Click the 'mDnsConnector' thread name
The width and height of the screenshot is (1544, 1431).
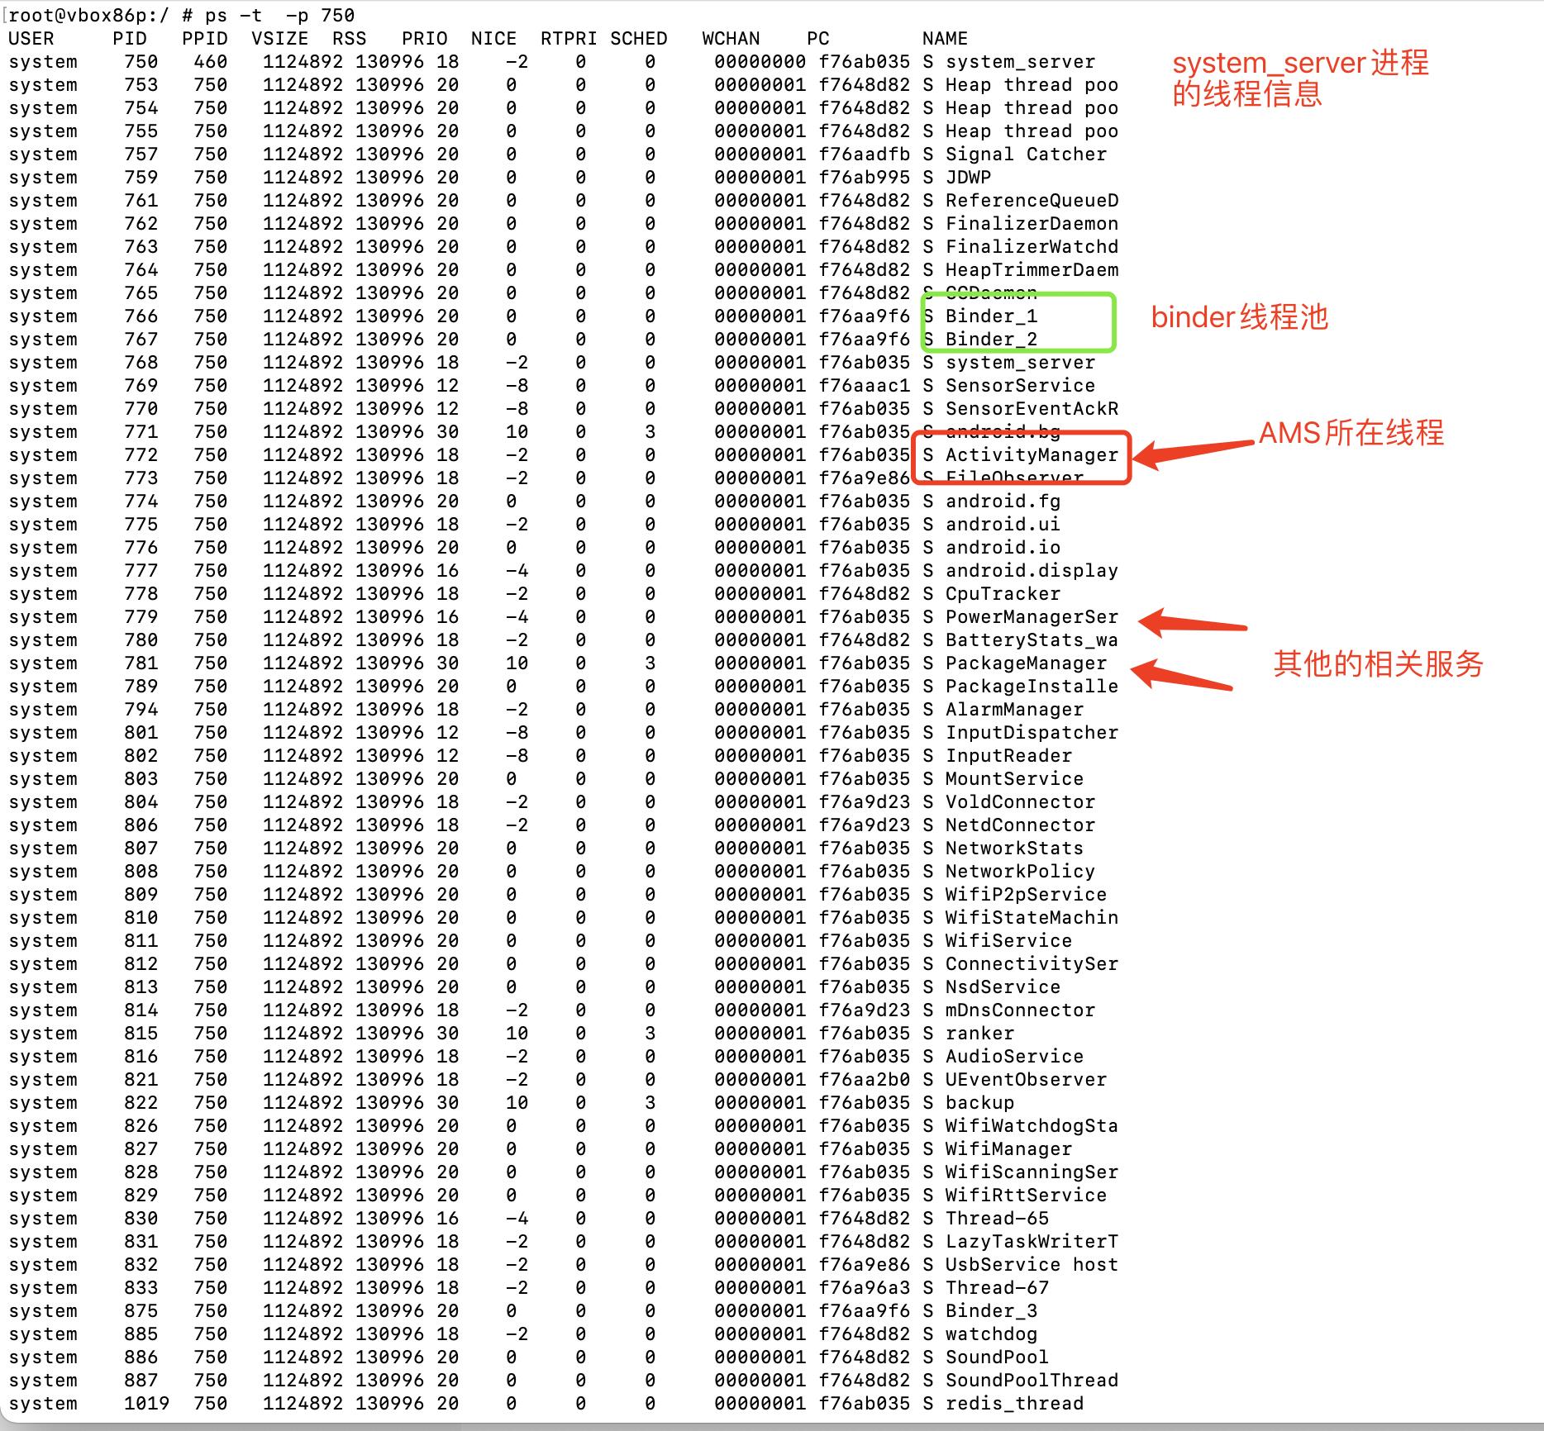(x=1020, y=1010)
